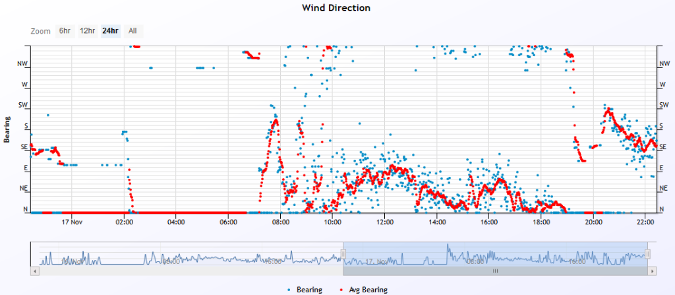Click the 20:00 x-axis label
The width and height of the screenshot is (675, 295).
point(593,222)
